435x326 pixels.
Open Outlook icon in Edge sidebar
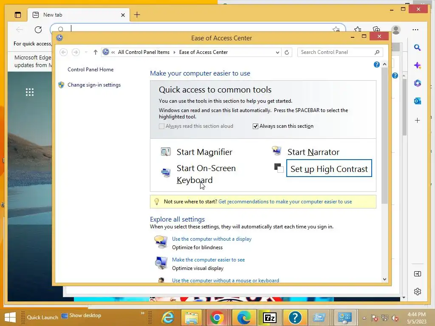pyautogui.click(x=418, y=101)
